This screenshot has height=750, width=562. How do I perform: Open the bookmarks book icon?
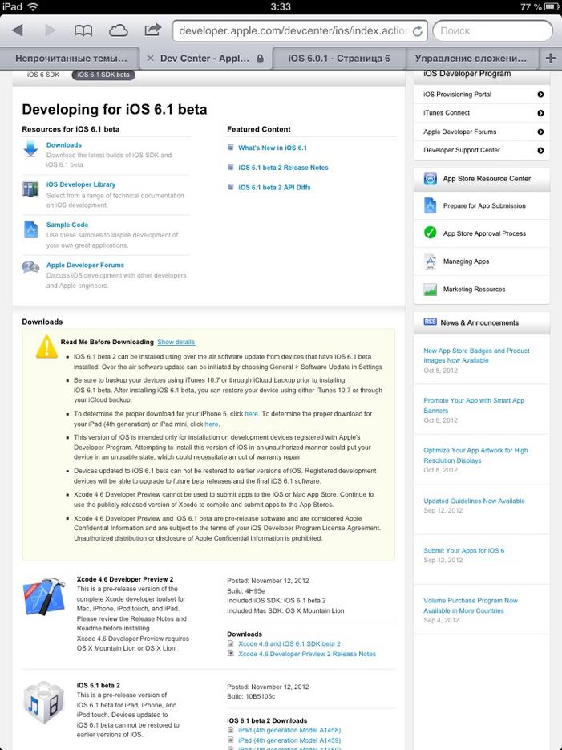click(x=83, y=31)
